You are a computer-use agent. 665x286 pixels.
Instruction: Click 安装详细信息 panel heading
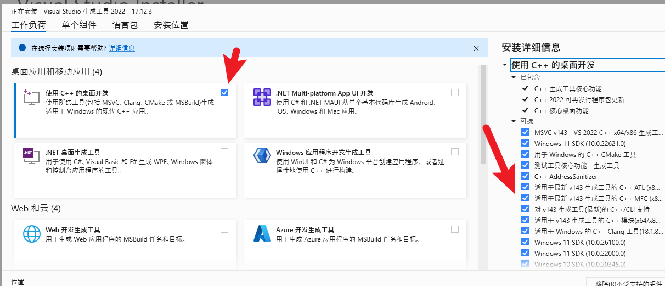pos(531,47)
